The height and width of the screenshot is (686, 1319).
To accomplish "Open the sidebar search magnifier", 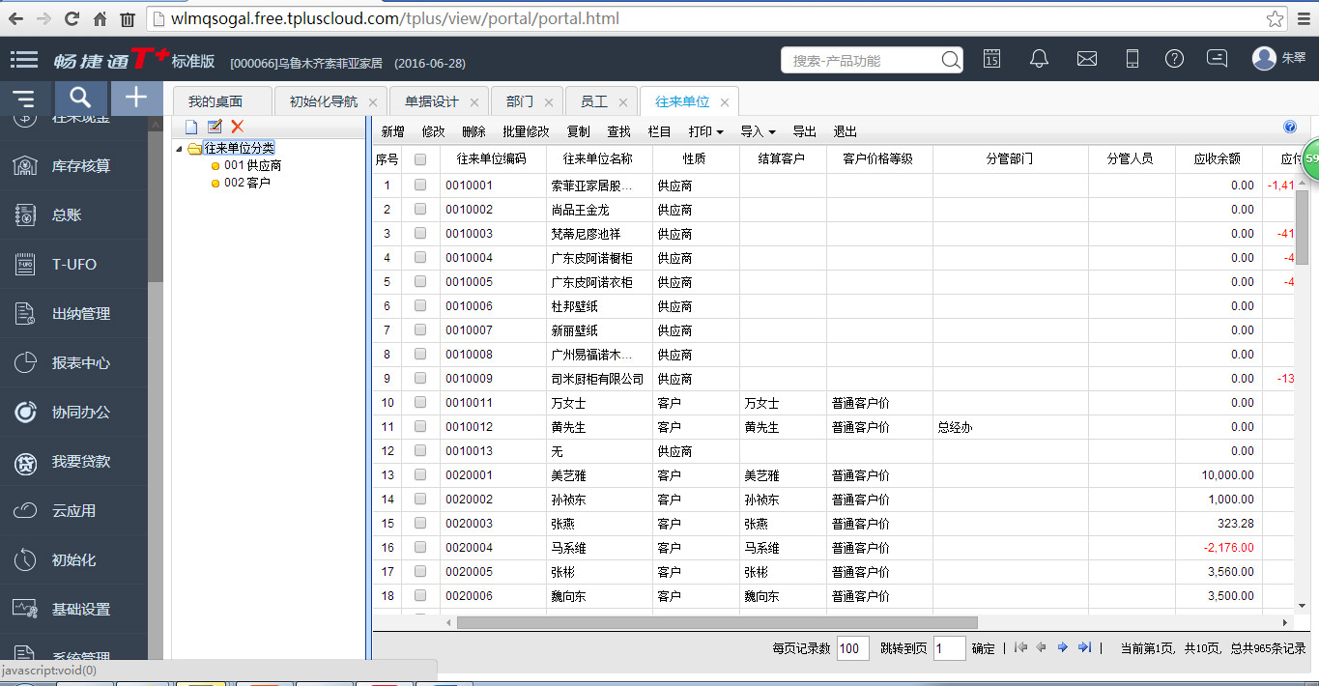I will tap(81, 98).
